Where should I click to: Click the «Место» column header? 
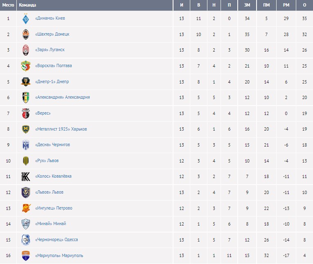8,5
